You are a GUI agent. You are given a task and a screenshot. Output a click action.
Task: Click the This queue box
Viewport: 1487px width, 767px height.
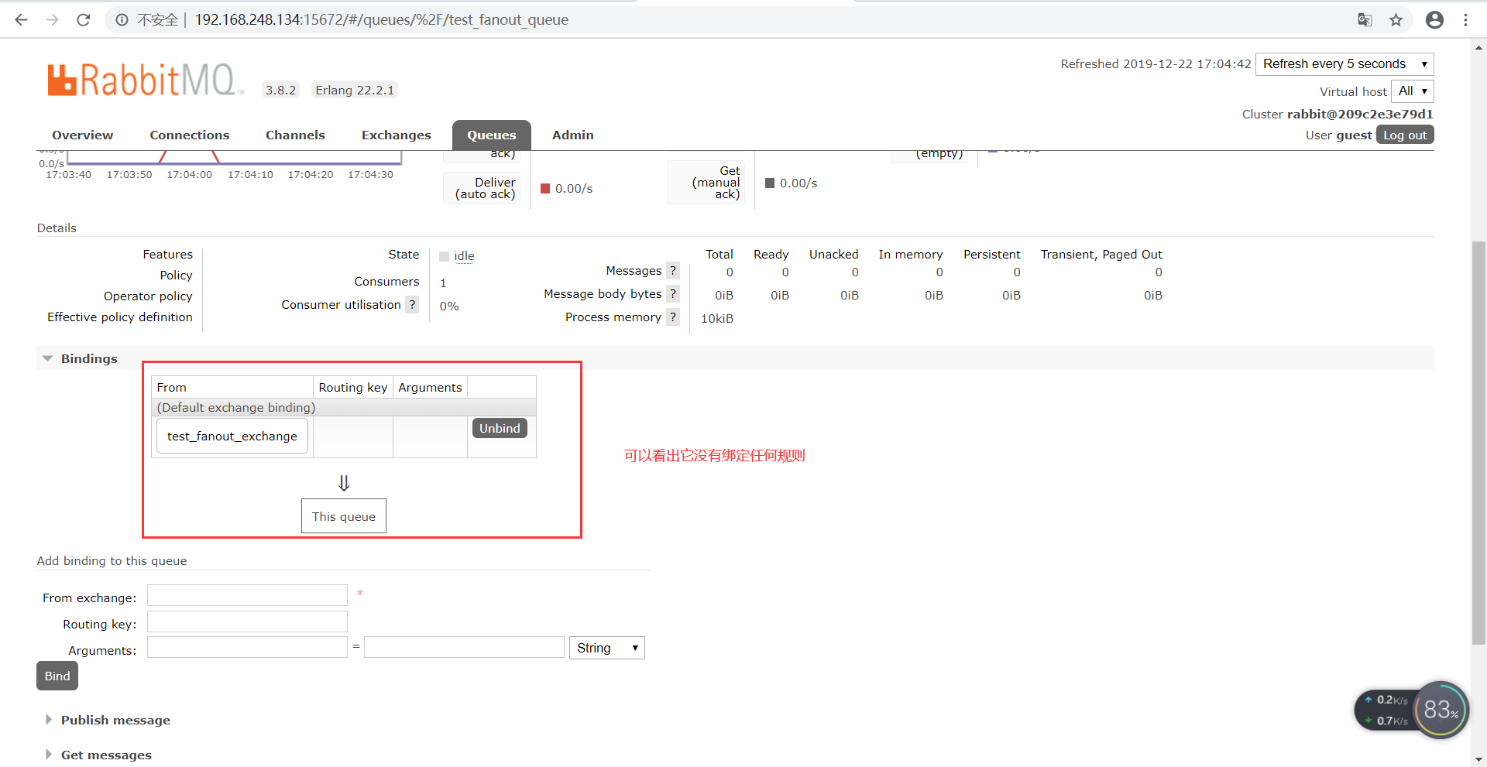344,516
